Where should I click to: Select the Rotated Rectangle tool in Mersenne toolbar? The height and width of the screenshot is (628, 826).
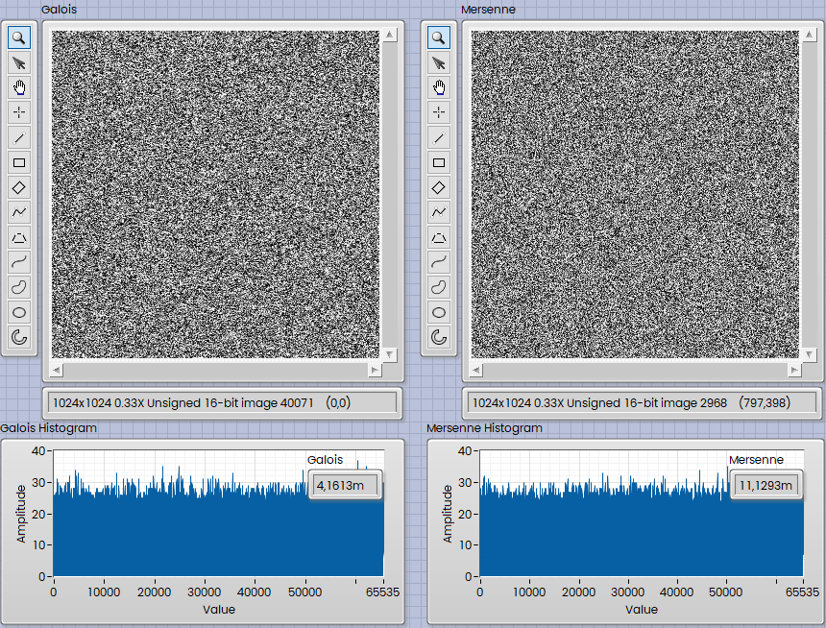click(x=439, y=187)
